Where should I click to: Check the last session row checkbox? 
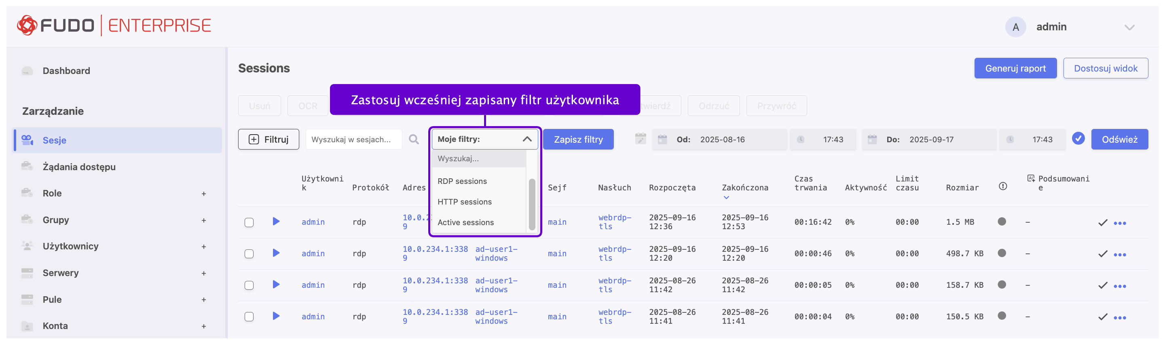249,317
